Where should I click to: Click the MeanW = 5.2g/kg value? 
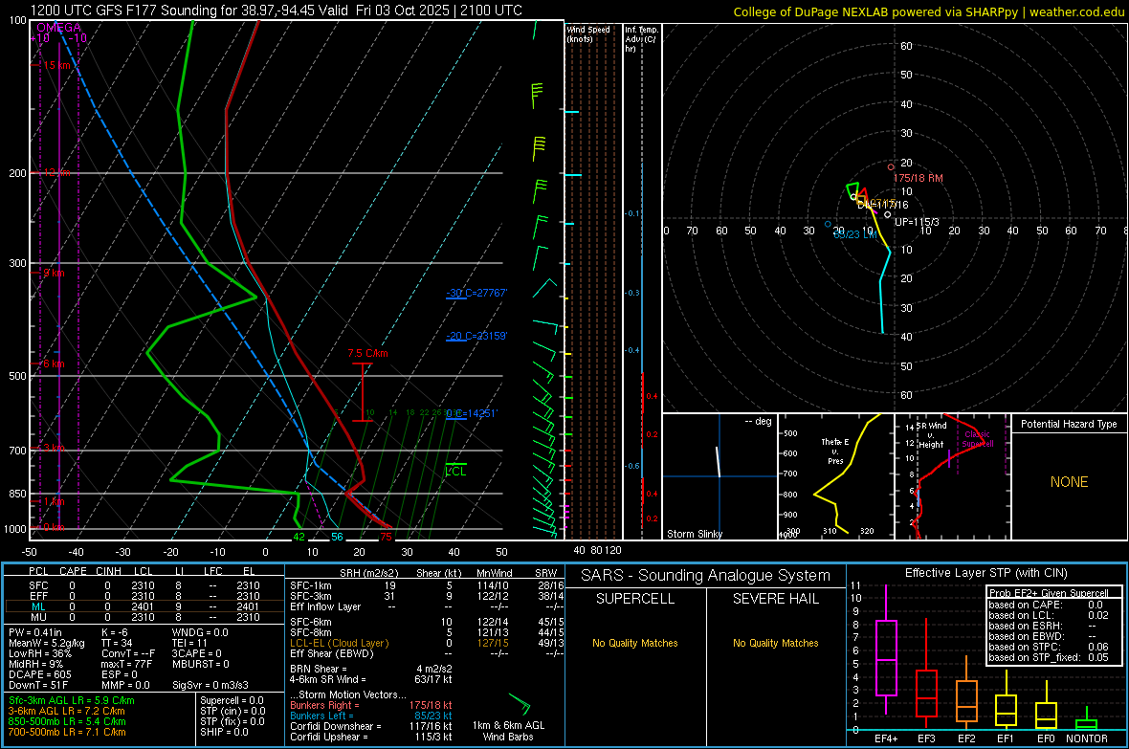tap(47, 643)
